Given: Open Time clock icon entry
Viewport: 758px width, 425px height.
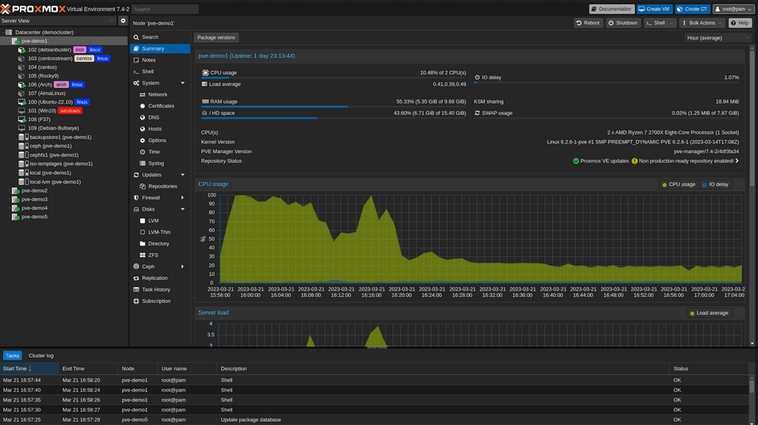Looking at the screenshot, I should [x=143, y=152].
